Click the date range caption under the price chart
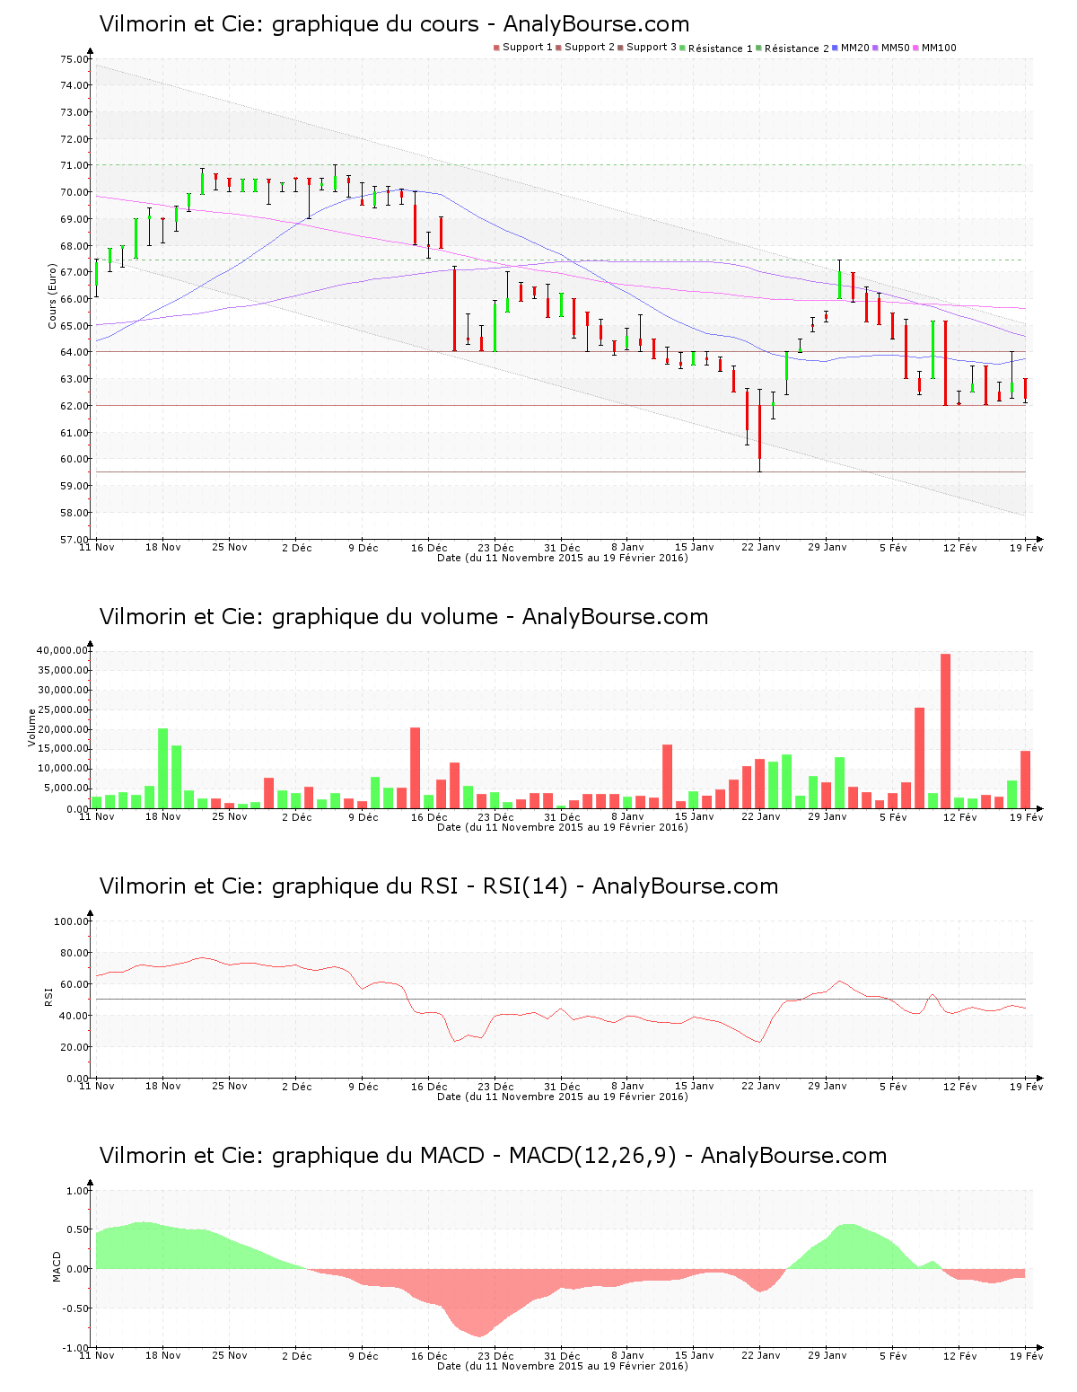 click(562, 558)
